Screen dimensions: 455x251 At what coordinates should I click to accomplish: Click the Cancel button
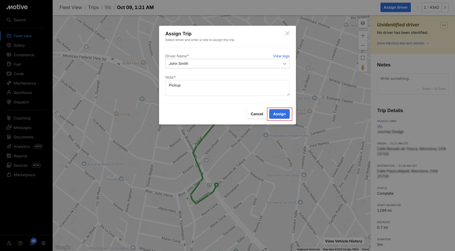click(x=257, y=114)
